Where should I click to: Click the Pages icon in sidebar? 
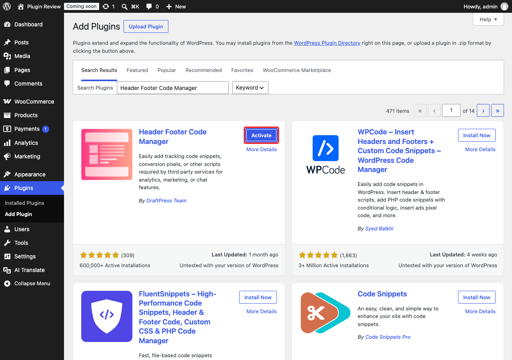point(7,70)
